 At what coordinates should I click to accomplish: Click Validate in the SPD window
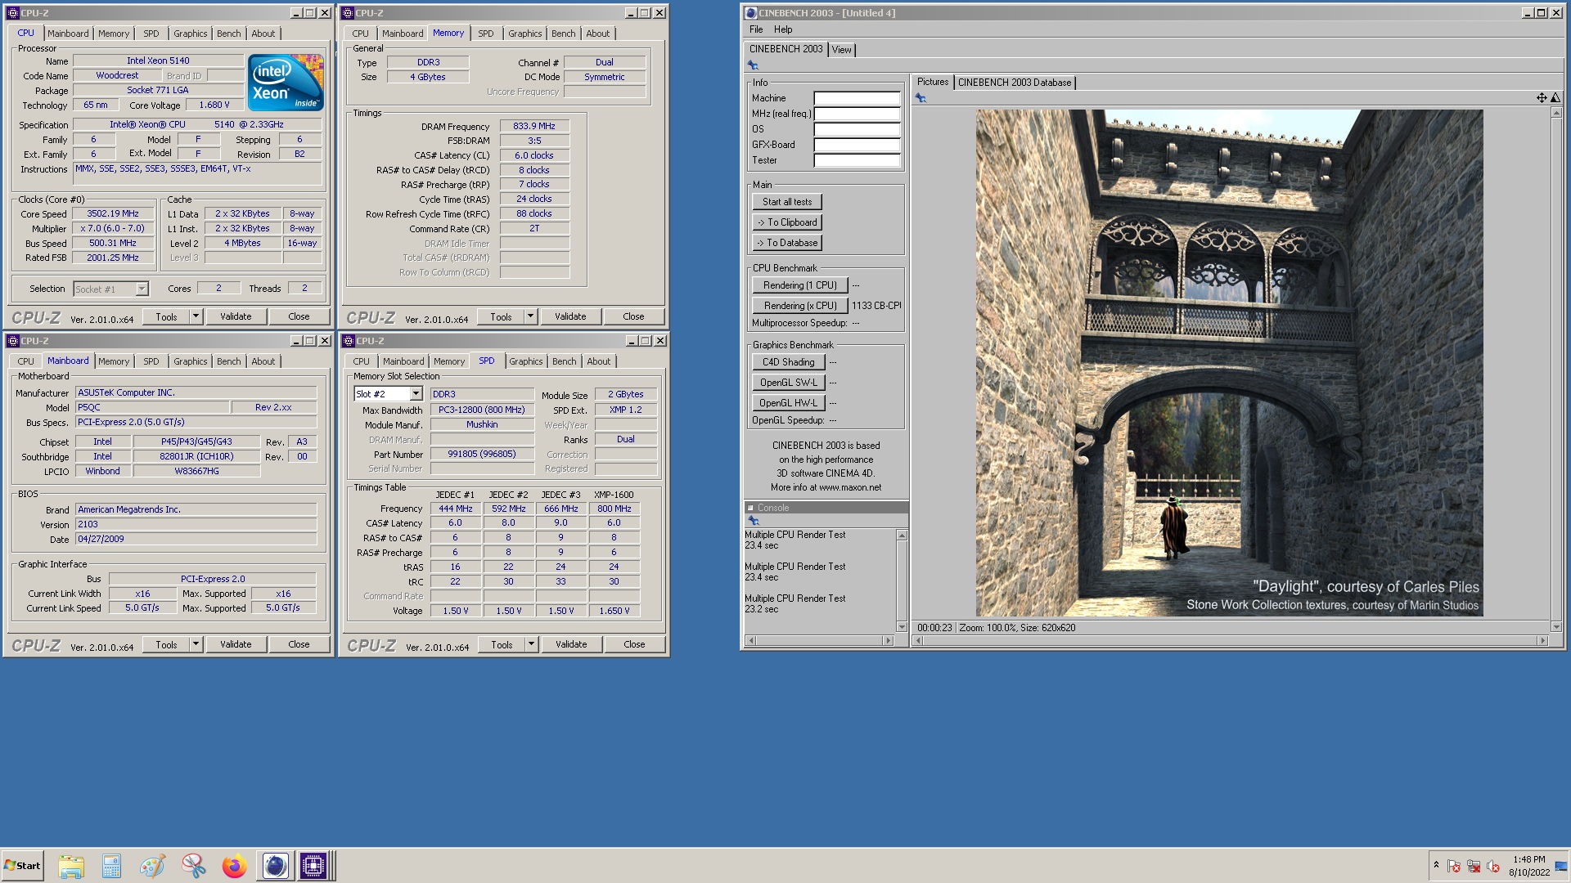(571, 644)
